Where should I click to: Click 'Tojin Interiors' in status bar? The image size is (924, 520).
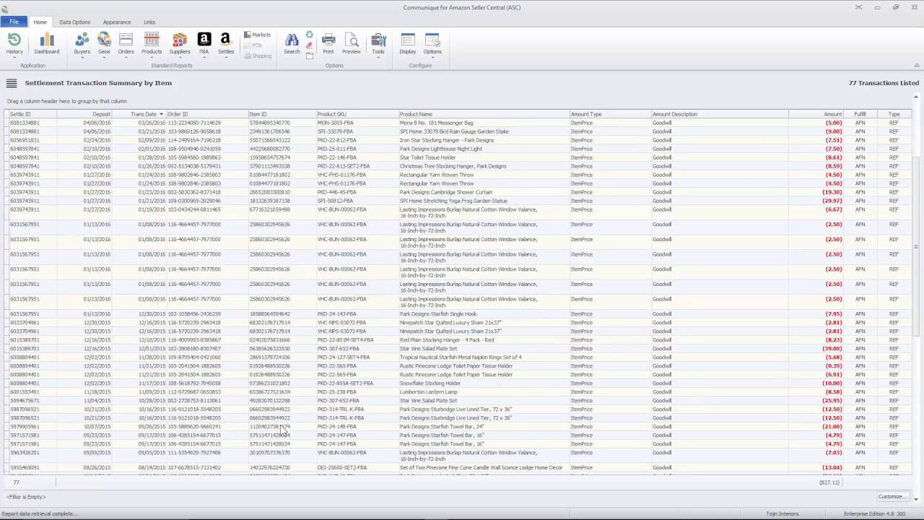tap(783, 513)
